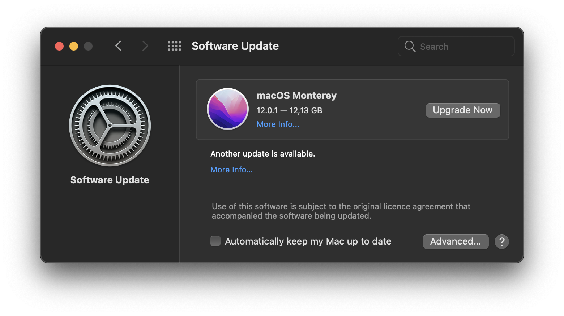Close the window with the red button
564x316 pixels.
[x=59, y=46]
